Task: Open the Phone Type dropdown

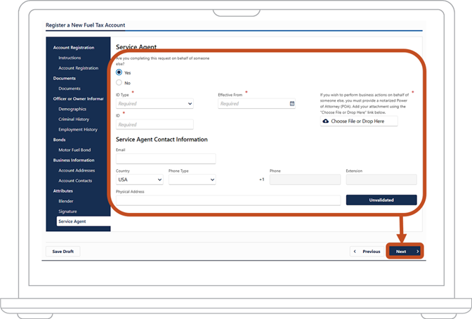Action: coord(192,180)
